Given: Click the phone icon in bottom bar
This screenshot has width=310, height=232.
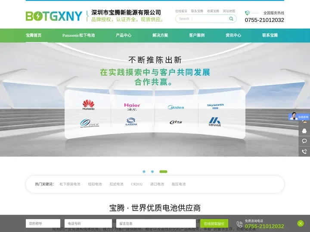Looking at the screenshot, I should click(x=240, y=224).
